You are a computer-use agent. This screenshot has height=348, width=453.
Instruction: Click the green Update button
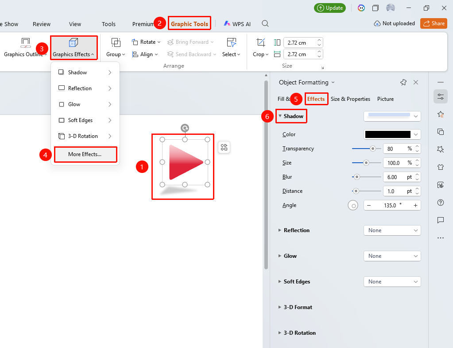point(330,8)
